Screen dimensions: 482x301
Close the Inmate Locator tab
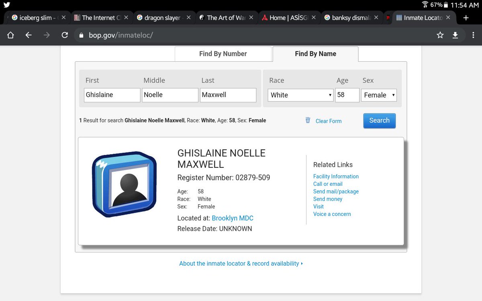448,18
